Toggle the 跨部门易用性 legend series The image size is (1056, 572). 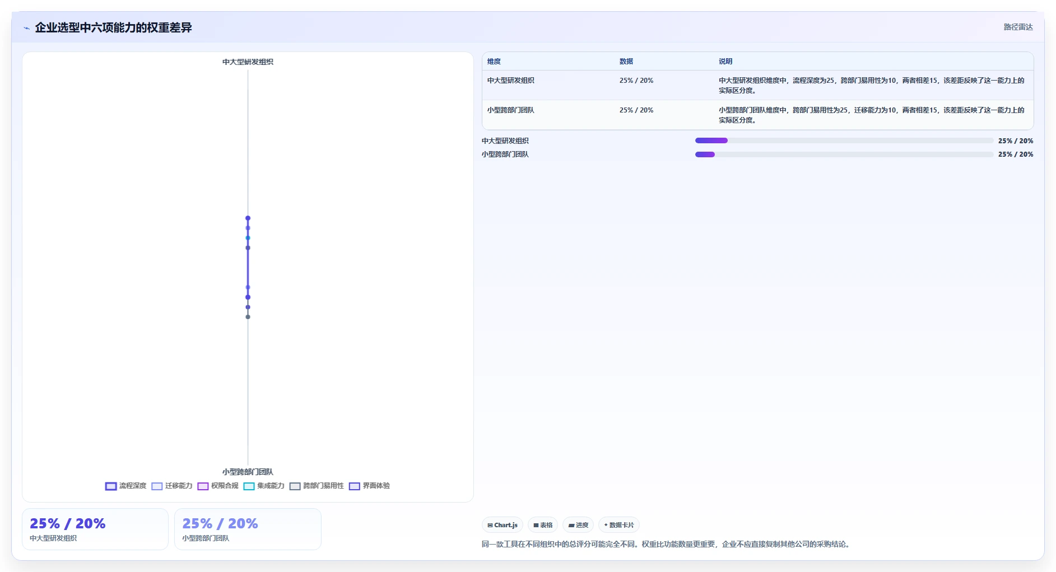pos(317,486)
